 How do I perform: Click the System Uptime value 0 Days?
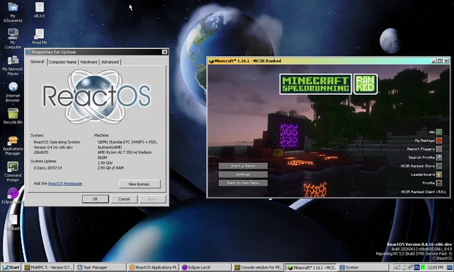47,168
